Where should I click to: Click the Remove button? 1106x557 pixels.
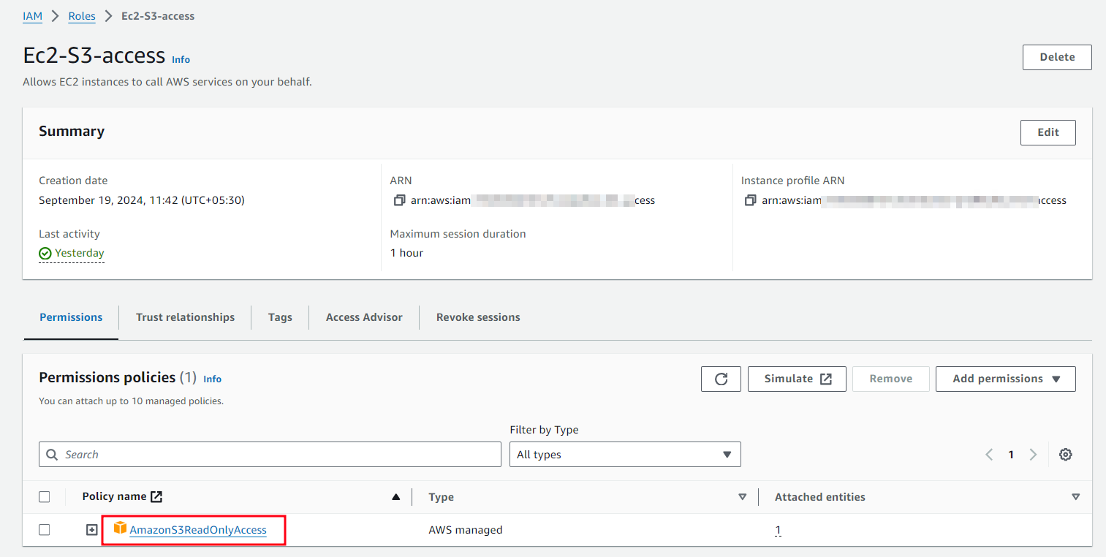click(891, 379)
